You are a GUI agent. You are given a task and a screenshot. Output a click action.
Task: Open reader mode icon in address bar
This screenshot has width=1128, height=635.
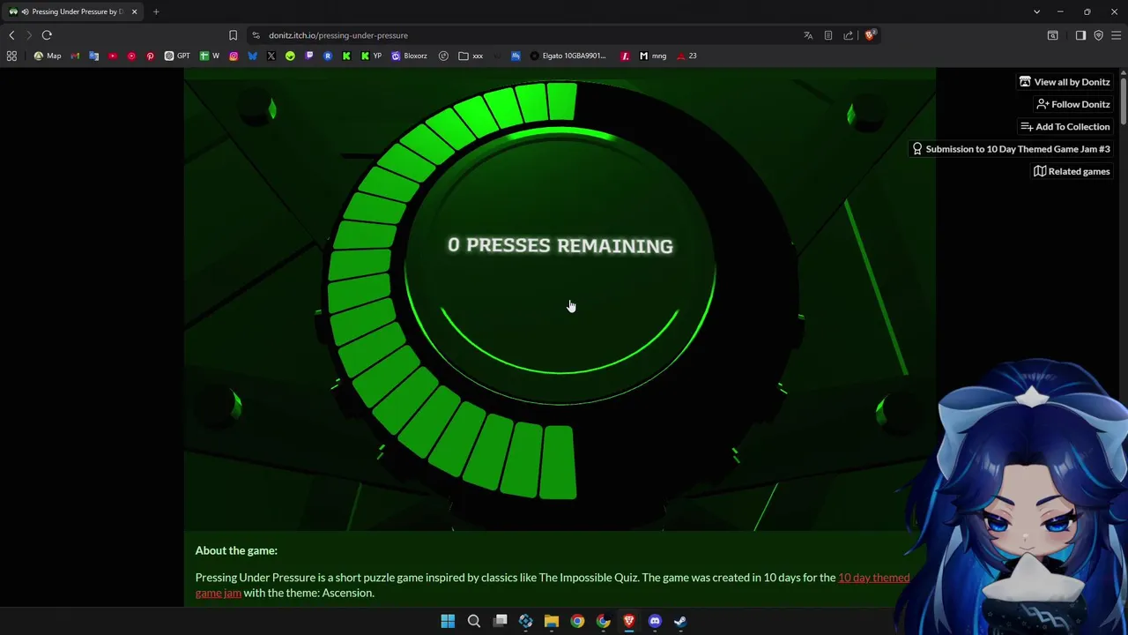tap(828, 35)
